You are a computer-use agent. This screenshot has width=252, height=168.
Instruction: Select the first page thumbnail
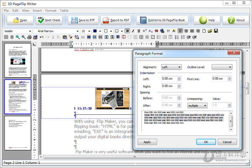coord(18,60)
